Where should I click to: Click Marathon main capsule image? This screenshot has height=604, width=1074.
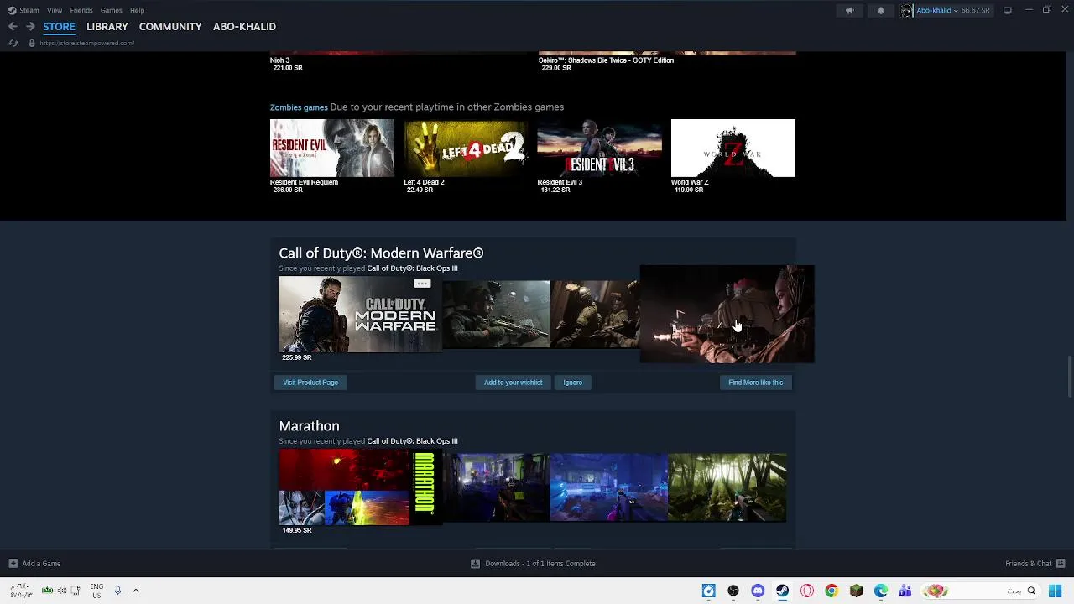coord(359,487)
